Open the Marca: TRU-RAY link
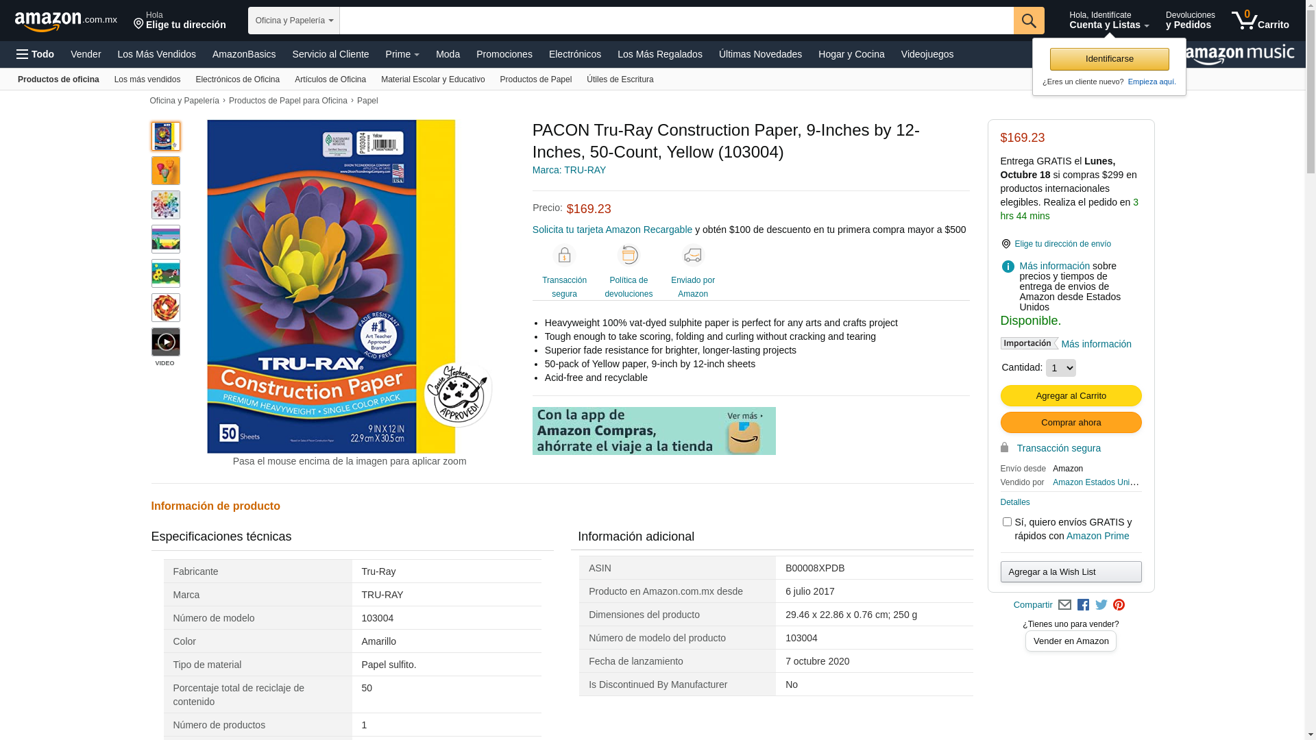 (x=569, y=170)
